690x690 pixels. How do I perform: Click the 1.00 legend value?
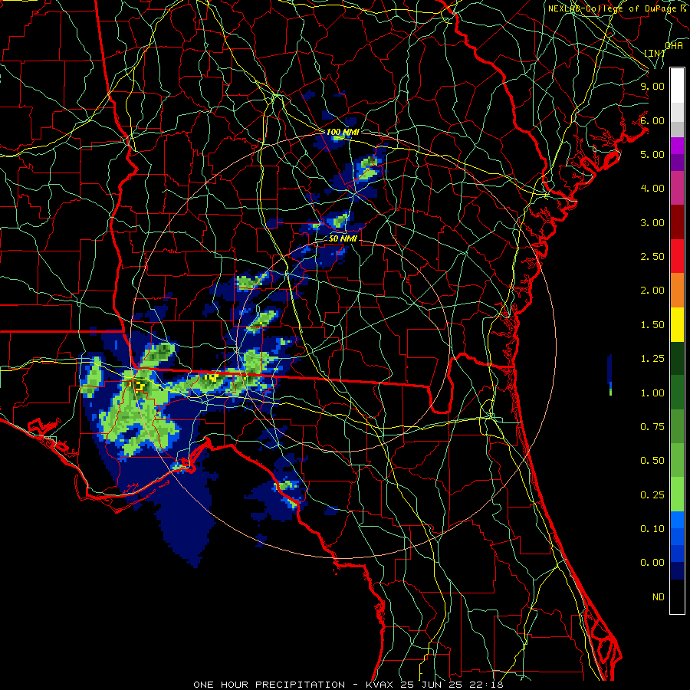coord(652,393)
